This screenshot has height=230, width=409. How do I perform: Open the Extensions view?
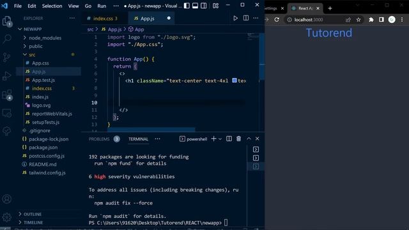[x=7, y=95]
